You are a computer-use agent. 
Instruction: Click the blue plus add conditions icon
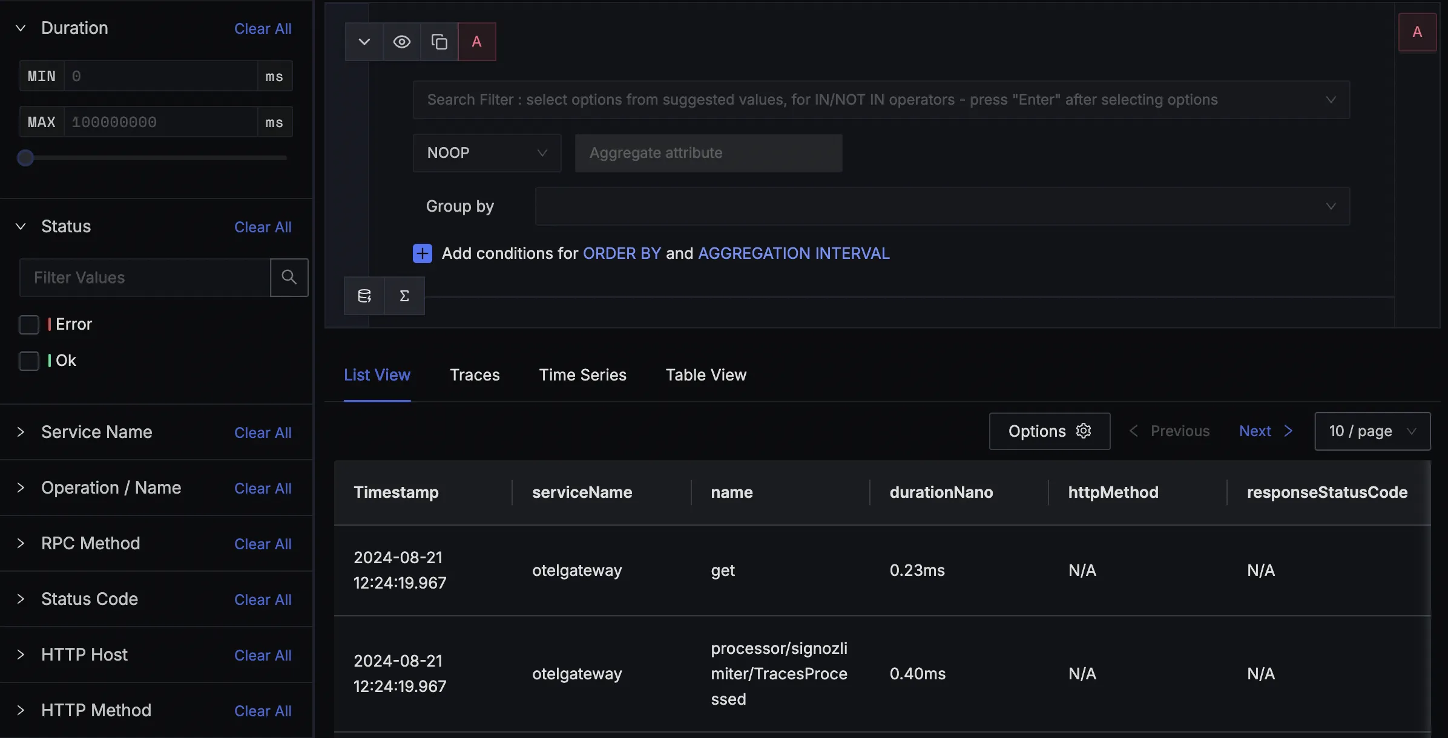(423, 253)
